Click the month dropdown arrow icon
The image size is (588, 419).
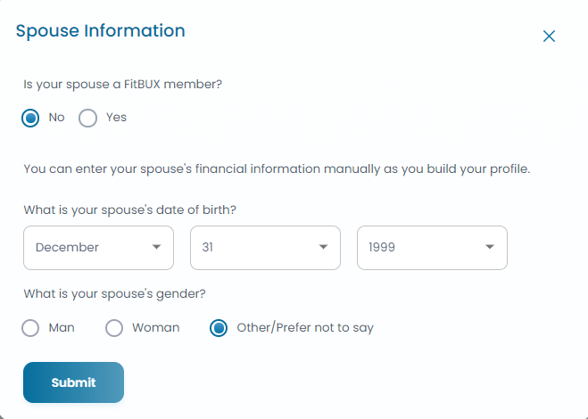(156, 247)
